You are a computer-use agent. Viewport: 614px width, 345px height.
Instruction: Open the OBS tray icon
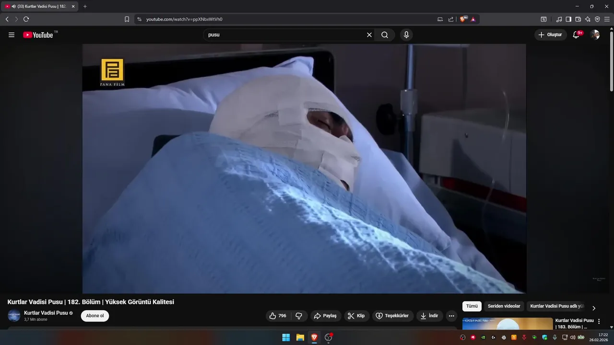[x=463, y=337]
